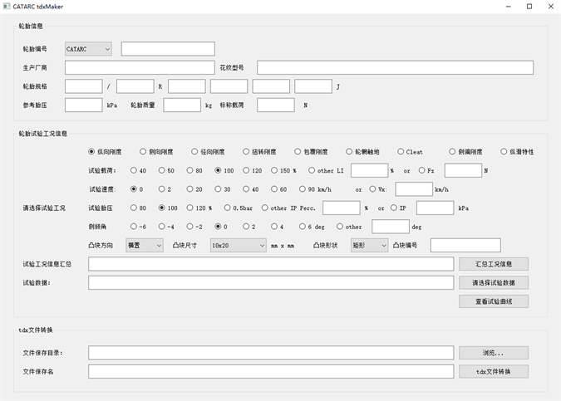Image resolution: width=561 pixels, height=401 pixels.
Task: Select the Fz load radio button
Action: coord(422,170)
